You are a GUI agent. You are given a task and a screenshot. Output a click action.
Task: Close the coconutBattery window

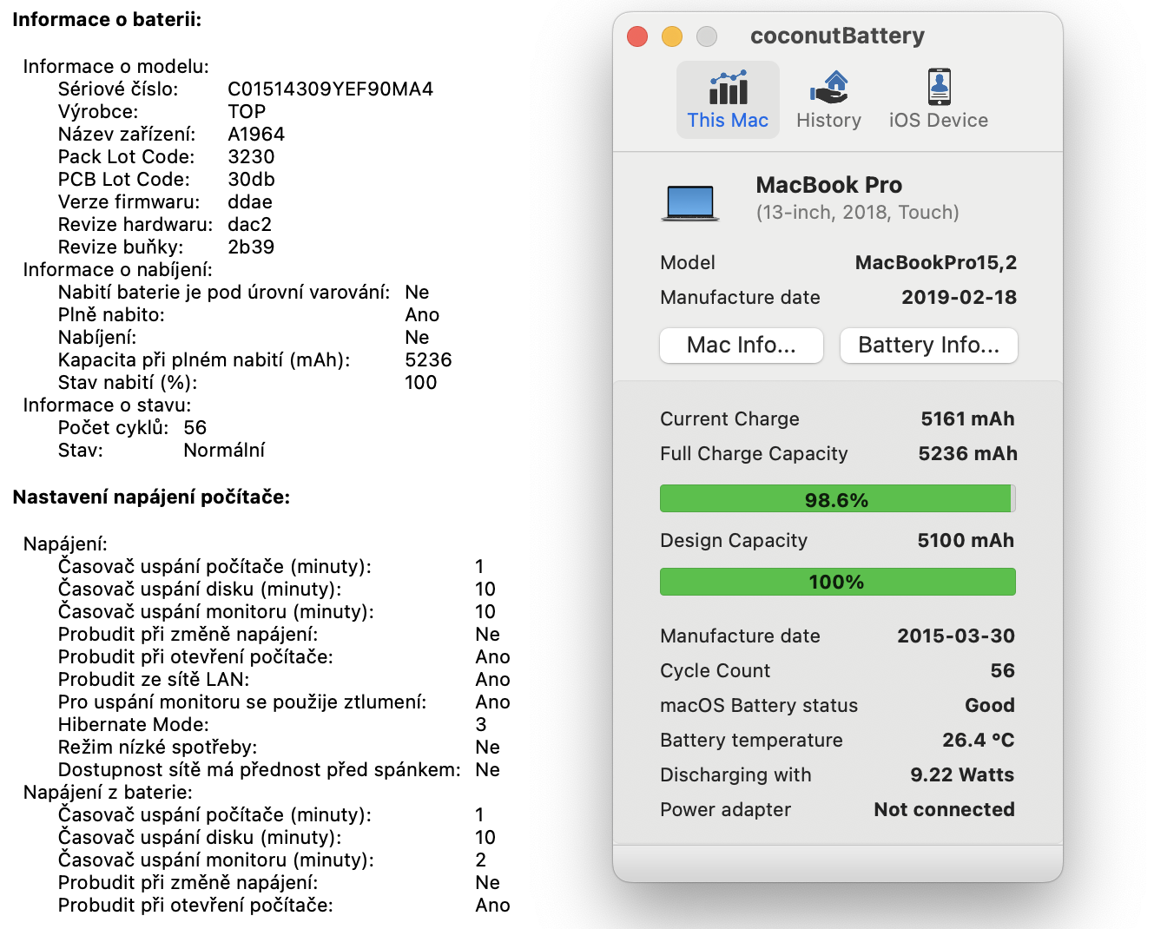tap(637, 36)
